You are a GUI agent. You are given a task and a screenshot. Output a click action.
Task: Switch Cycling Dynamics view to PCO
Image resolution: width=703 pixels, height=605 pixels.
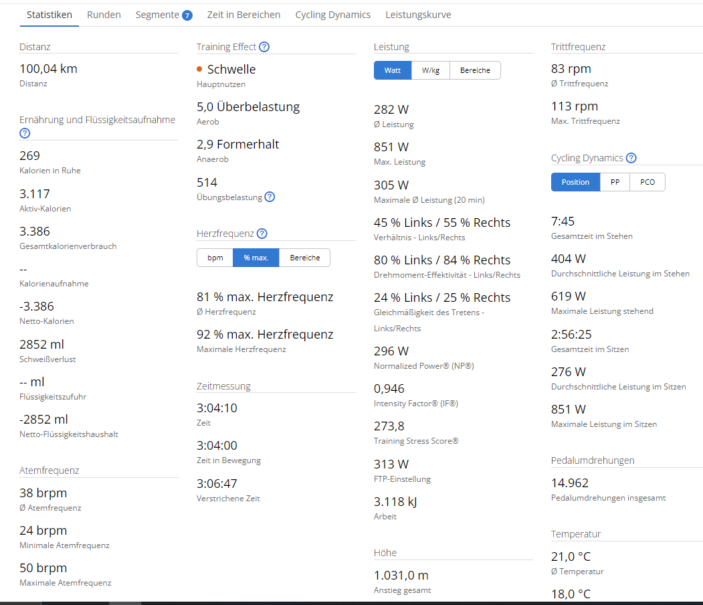tap(647, 182)
